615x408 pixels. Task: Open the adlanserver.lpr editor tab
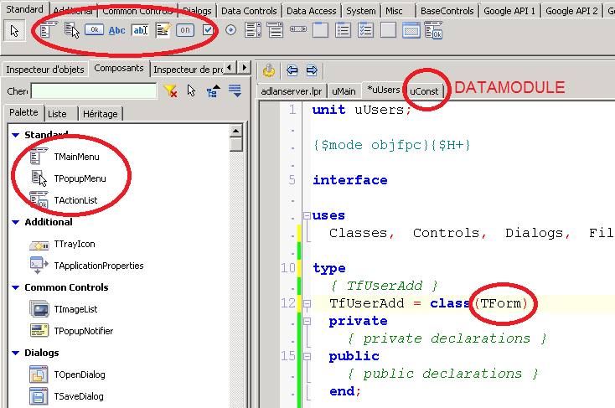tap(292, 91)
